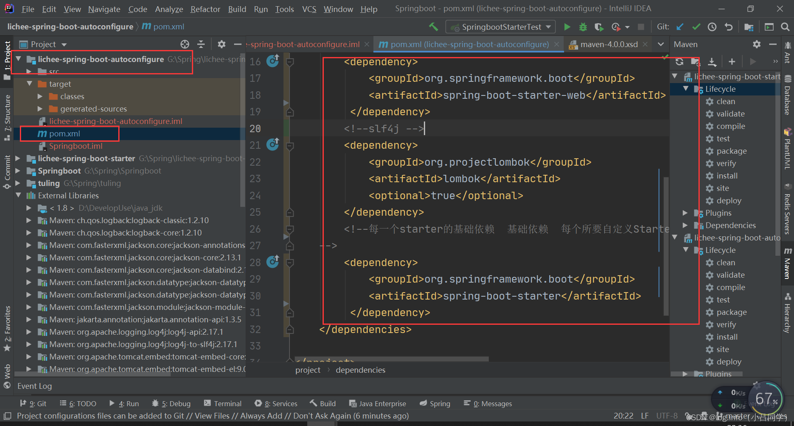Open the Terminal tool window
This screenshot has width=794, height=426.
tap(222, 404)
